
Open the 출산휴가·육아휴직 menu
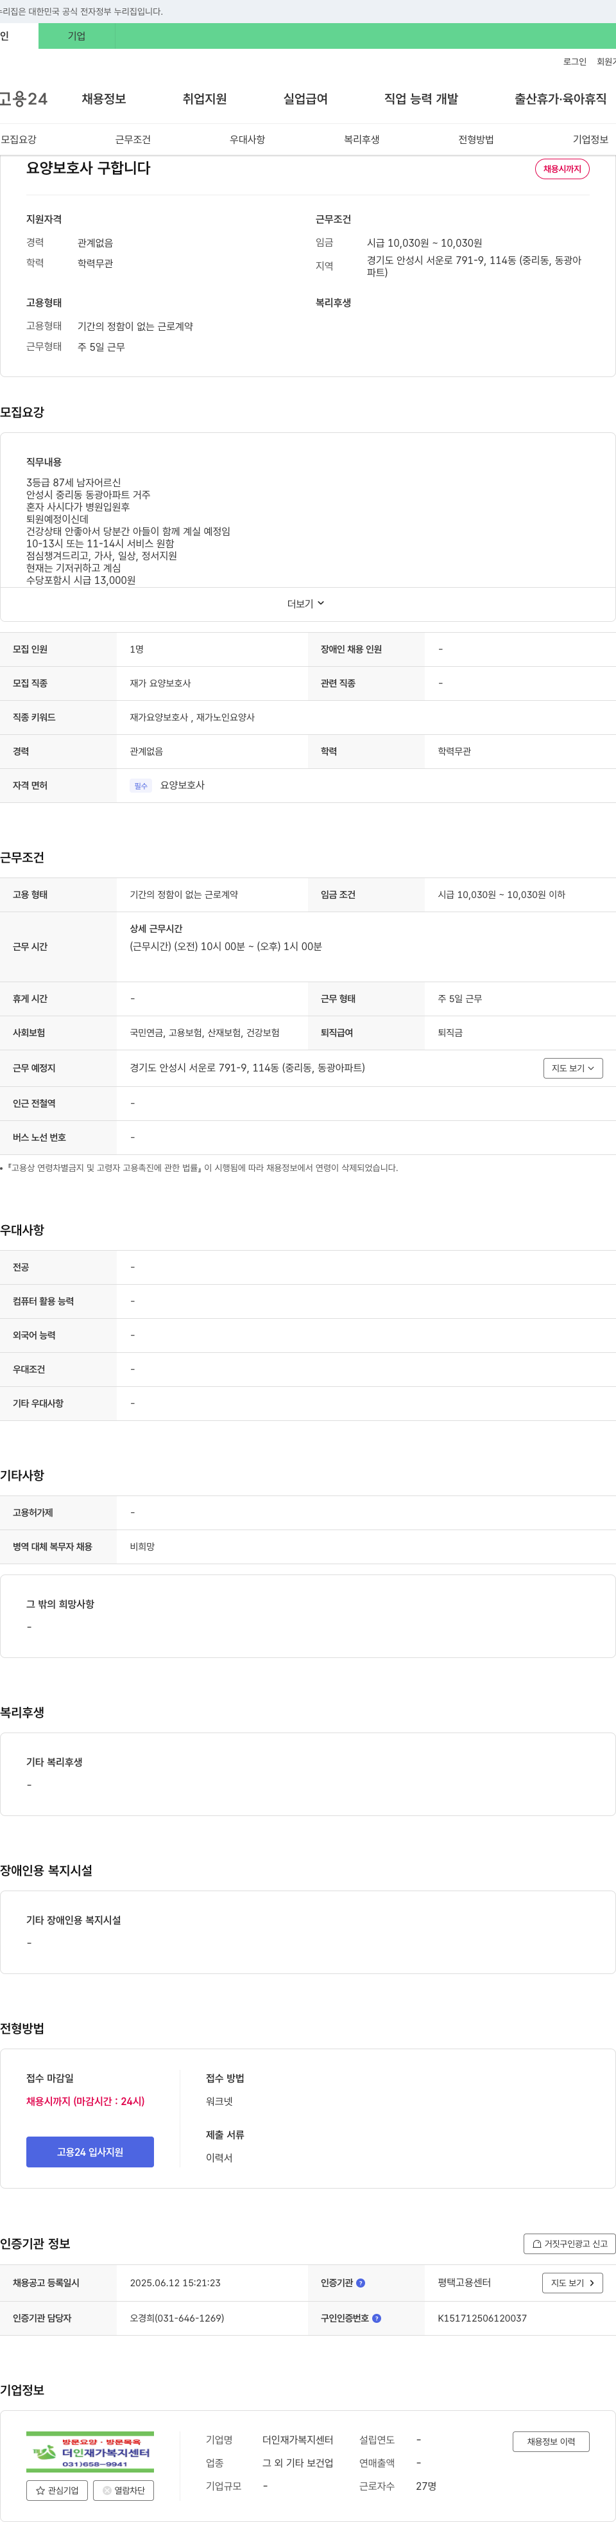point(560,99)
